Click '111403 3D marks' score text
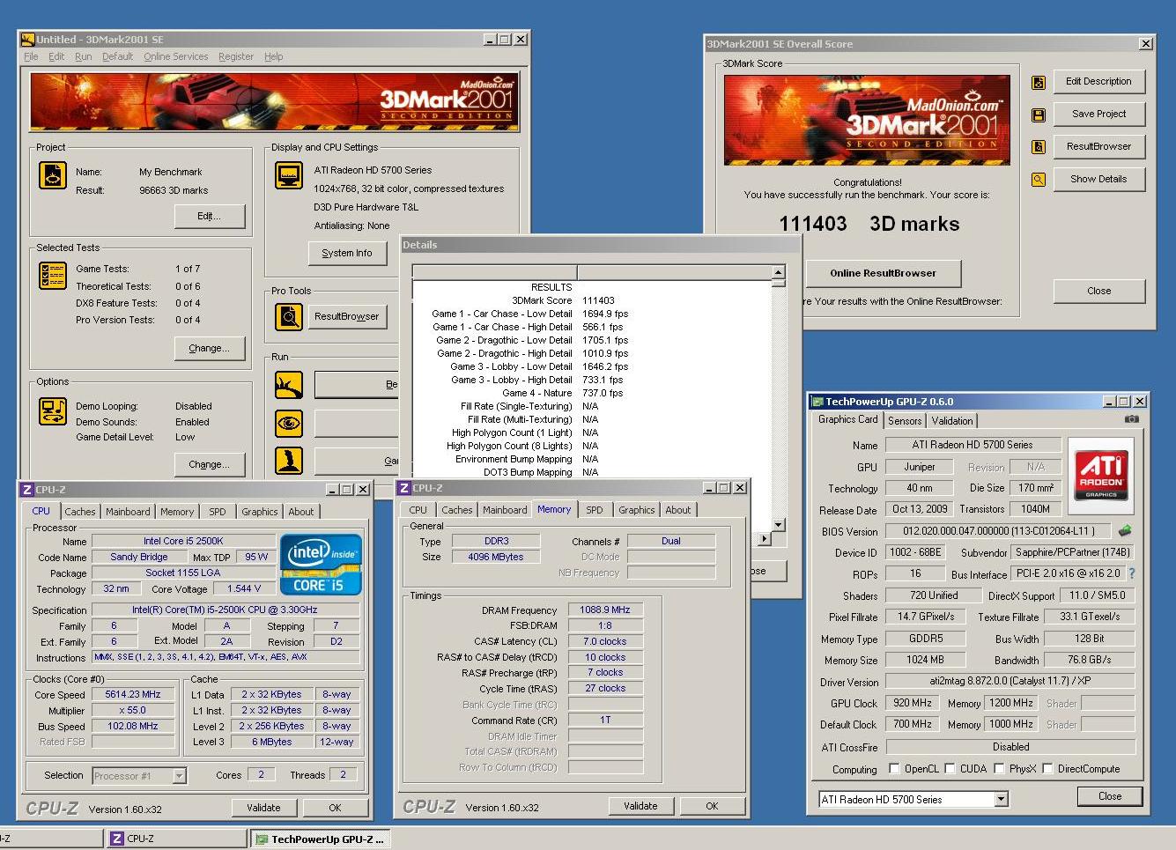This screenshot has width=1176, height=850. pos(869,224)
